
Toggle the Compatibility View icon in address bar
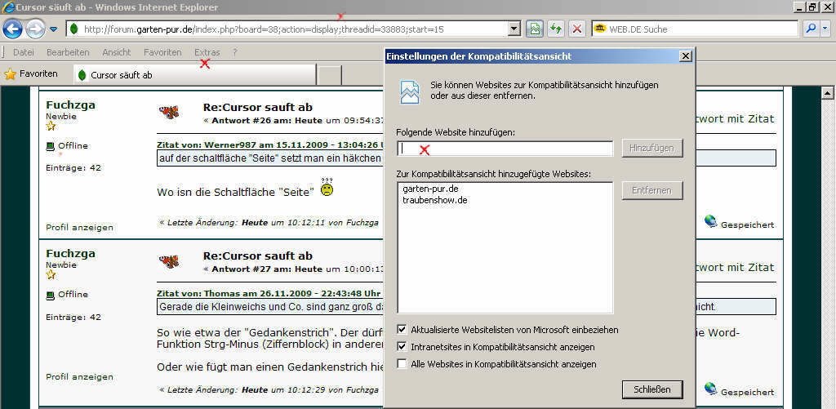[x=535, y=29]
